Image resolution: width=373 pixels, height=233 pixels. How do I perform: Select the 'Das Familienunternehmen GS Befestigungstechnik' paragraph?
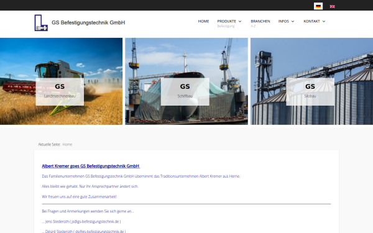pyautogui.click(x=141, y=176)
